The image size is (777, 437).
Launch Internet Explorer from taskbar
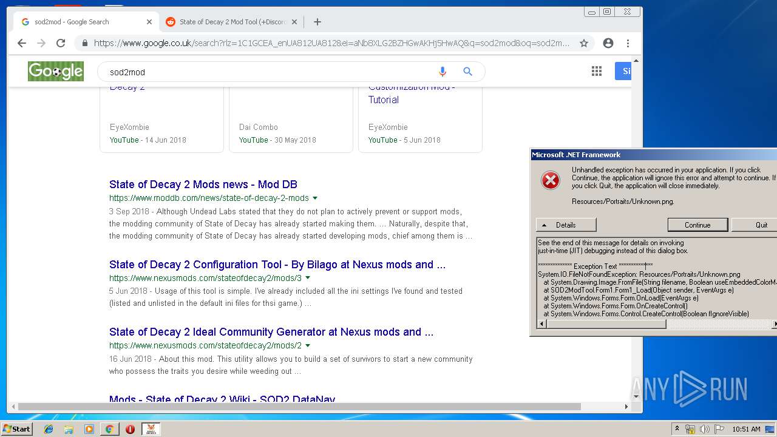[49, 429]
